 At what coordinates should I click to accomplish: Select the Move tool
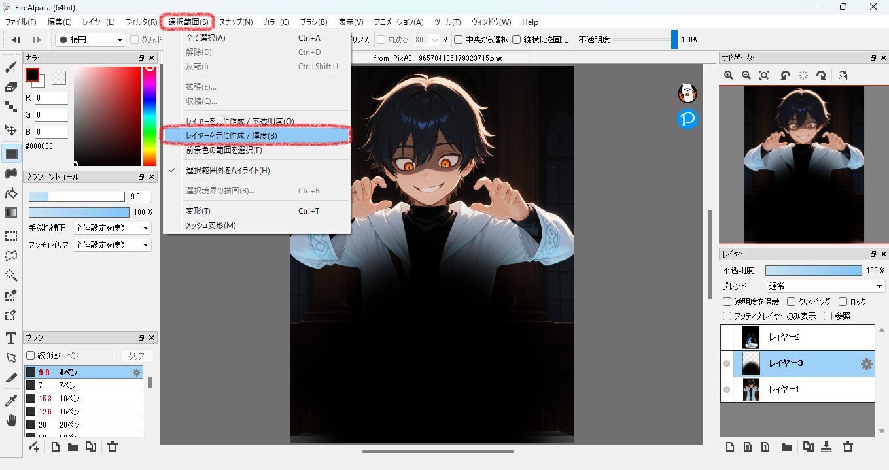coord(10,130)
